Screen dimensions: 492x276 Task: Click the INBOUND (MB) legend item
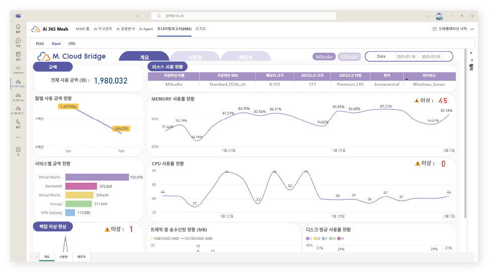coord(165,239)
